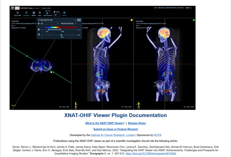The image size is (231, 157).
Task: Open 'What Is the XNAT OHIF Viewer?' link
Action: [105, 123]
